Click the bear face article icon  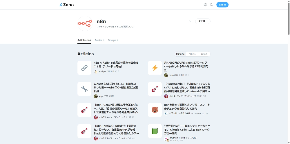click(x=155, y=110)
